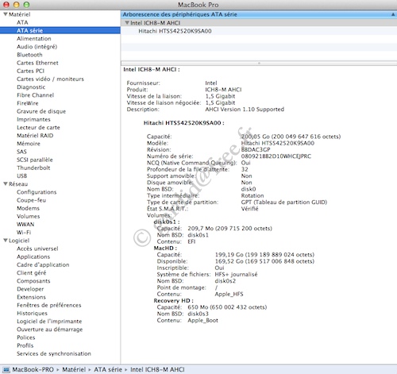Open Cadre d'application entry
The height and width of the screenshot is (374, 397).
pos(43,264)
